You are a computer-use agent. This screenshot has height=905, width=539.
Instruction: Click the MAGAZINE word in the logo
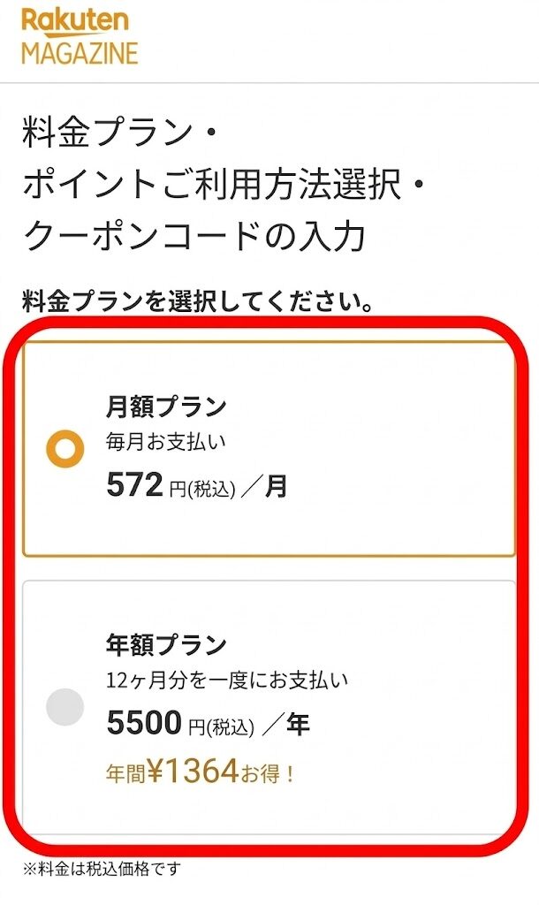(x=80, y=52)
